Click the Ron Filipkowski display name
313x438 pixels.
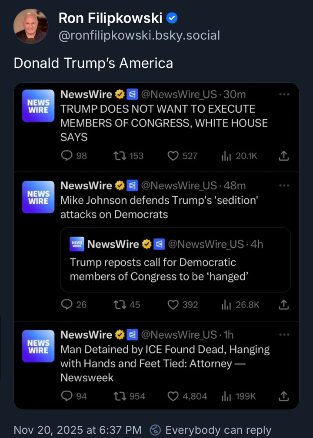click(x=110, y=18)
